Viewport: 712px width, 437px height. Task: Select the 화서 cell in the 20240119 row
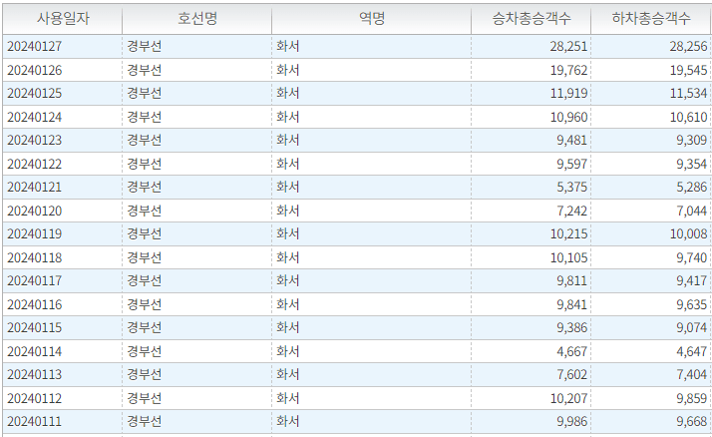(288, 233)
